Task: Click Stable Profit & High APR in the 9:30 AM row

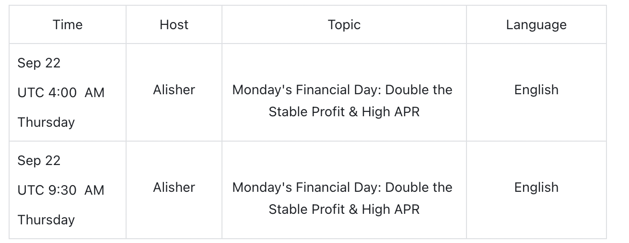Action: (344, 210)
